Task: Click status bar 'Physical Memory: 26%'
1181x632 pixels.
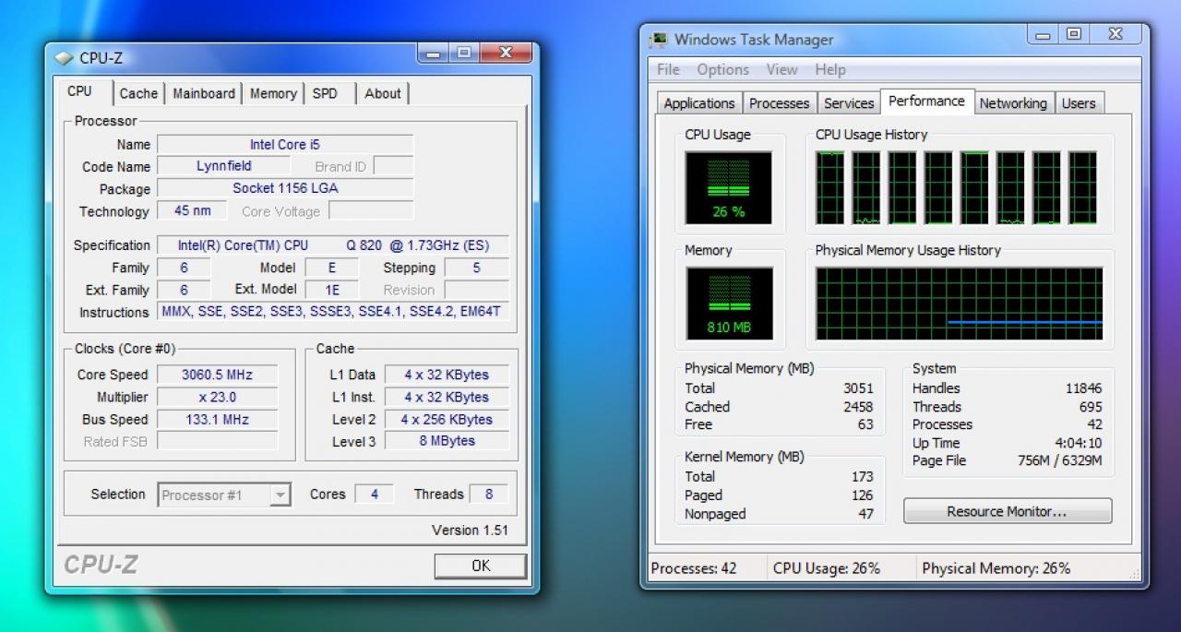Action: pos(996,568)
